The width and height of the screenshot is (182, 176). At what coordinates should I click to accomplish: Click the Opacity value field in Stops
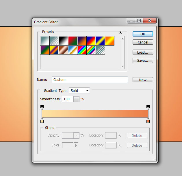tap(68, 135)
